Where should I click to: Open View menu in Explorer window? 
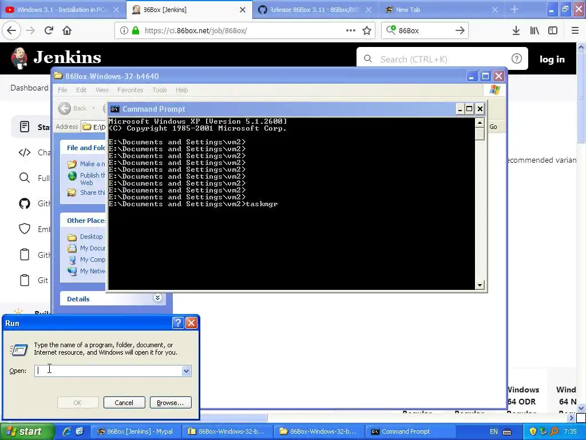(x=102, y=90)
